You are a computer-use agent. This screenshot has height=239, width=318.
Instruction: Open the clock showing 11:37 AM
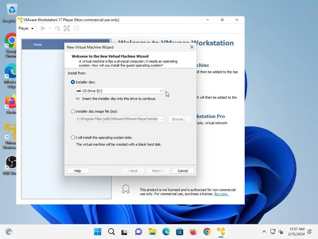[x=296, y=232]
